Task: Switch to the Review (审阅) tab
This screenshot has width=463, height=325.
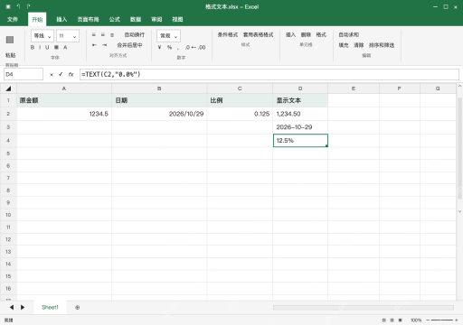Action: point(156,19)
